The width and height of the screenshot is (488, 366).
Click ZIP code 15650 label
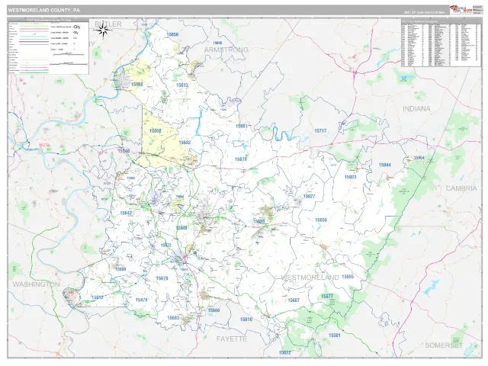click(x=258, y=221)
